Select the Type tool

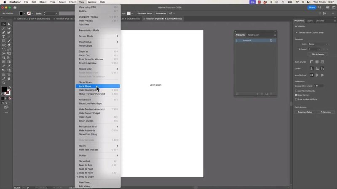pyautogui.click(x=3, y=37)
